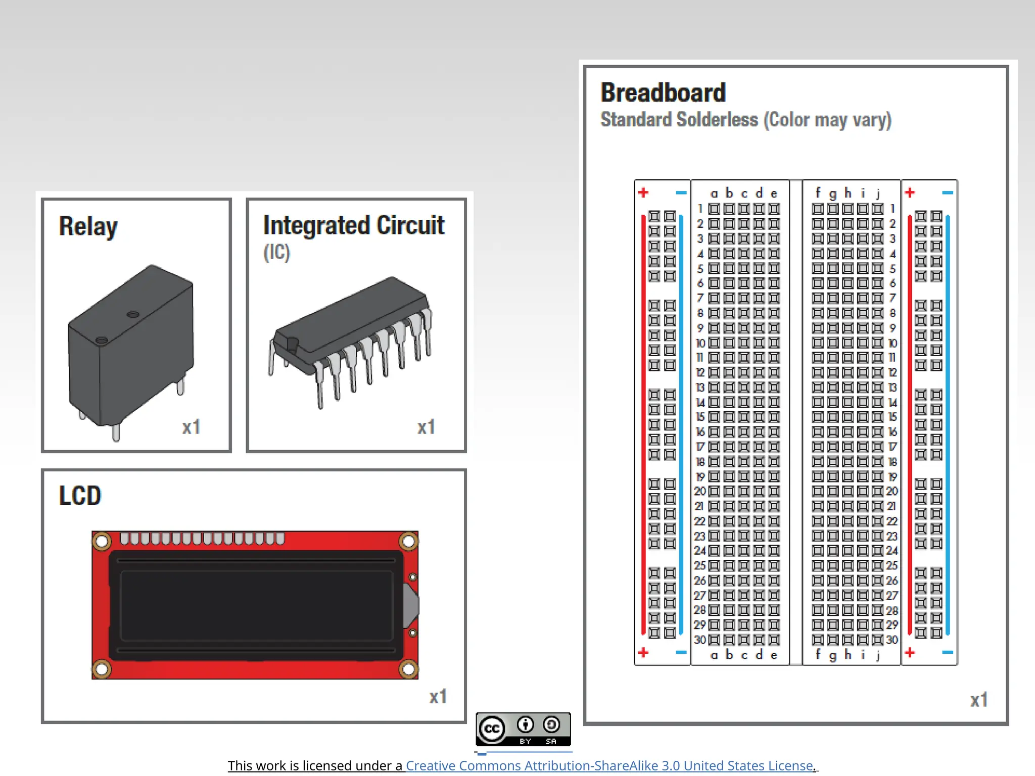The width and height of the screenshot is (1035, 776).
Task: Click the red LCD module image
Action: click(255, 605)
